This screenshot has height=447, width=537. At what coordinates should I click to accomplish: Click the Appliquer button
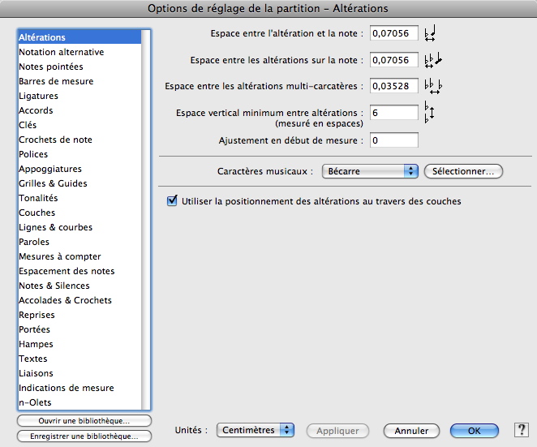(x=337, y=431)
